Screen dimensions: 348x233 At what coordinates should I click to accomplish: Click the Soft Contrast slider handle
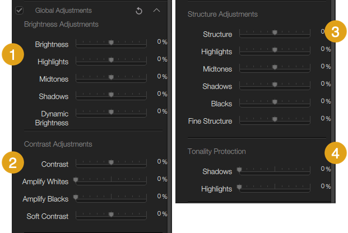pos(111,214)
